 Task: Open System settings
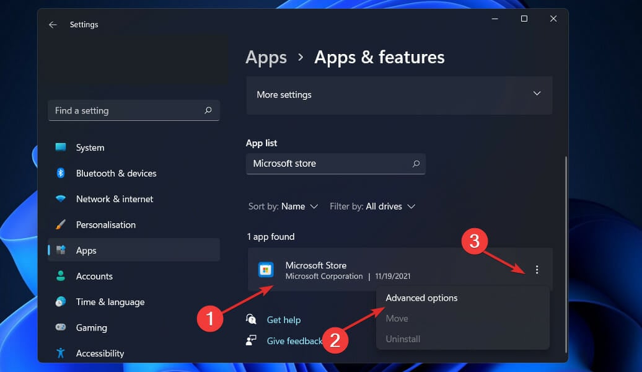(x=134, y=148)
